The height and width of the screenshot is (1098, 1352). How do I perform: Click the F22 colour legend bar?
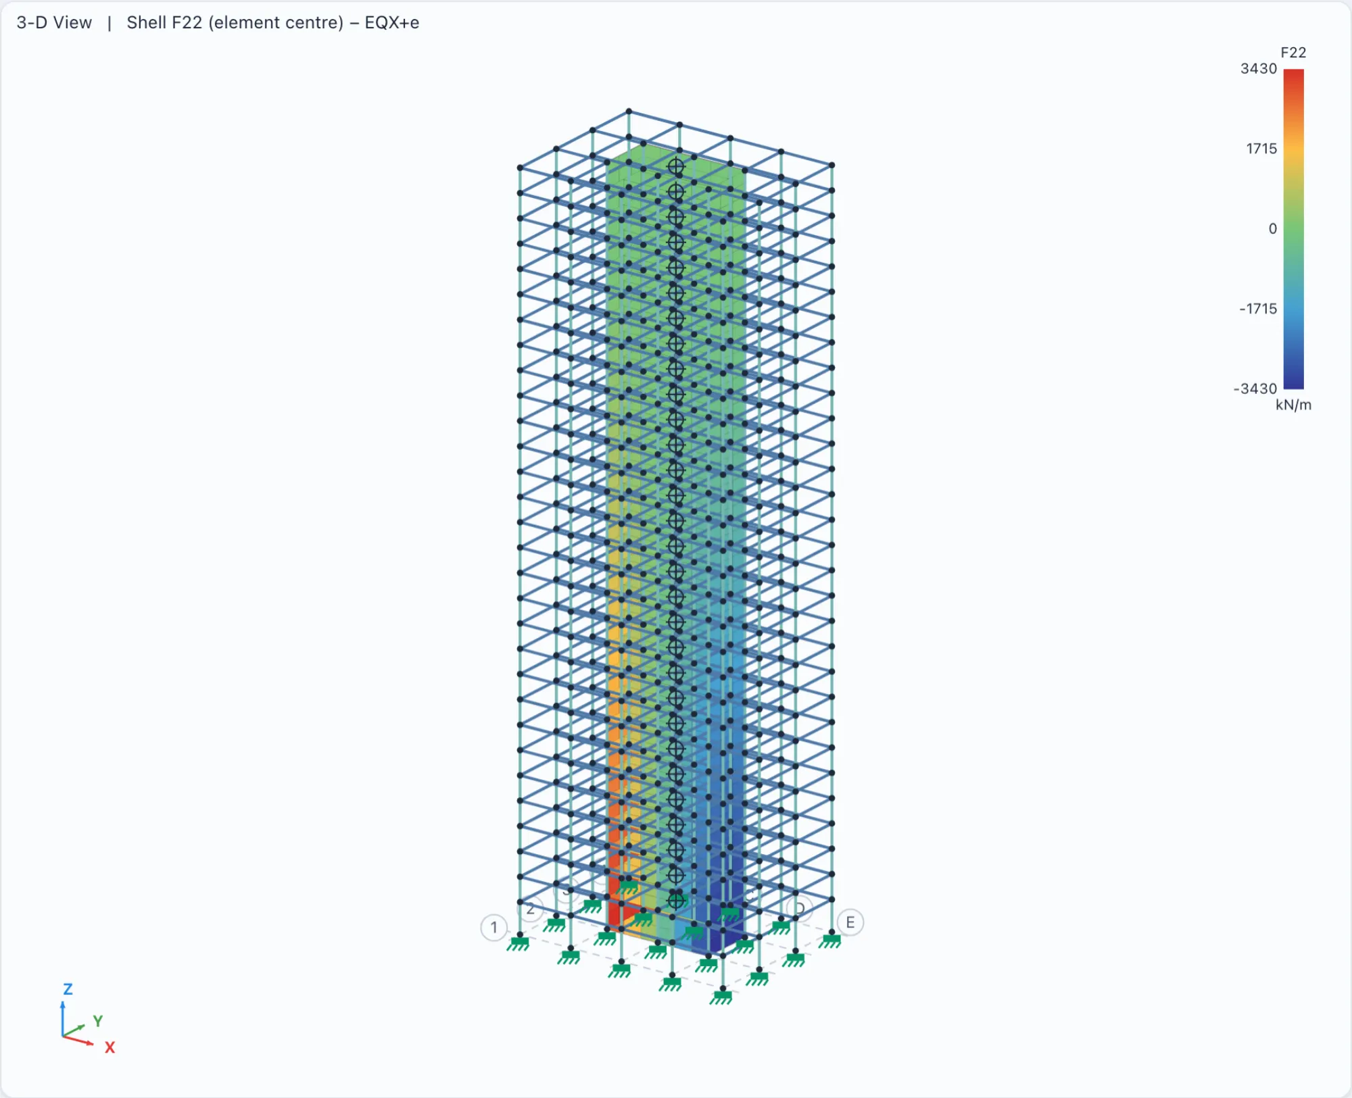click(1293, 229)
